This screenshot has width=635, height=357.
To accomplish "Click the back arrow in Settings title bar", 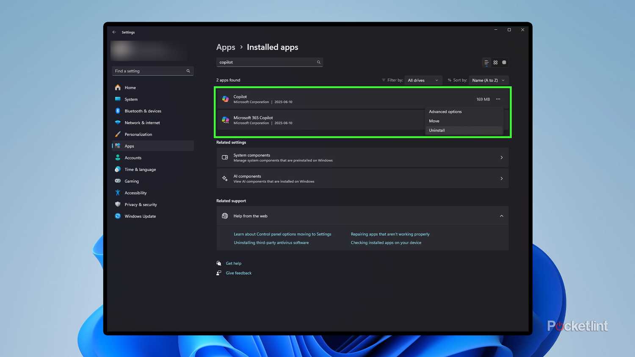I will (x=114, y=32).
